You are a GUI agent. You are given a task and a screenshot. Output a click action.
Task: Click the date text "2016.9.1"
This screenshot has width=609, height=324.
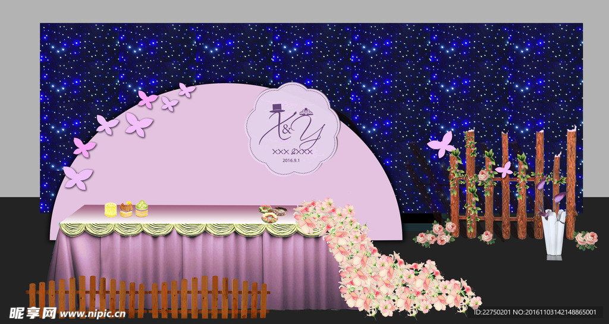[293, 160]
